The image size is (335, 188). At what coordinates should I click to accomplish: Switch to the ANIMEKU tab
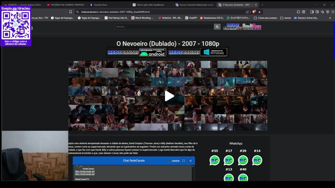24,5
